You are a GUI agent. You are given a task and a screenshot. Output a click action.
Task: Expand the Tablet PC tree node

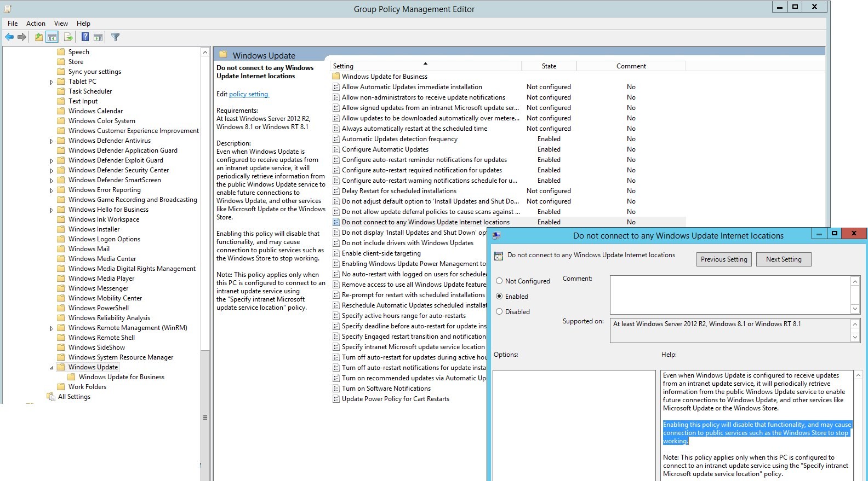[52, 82]
